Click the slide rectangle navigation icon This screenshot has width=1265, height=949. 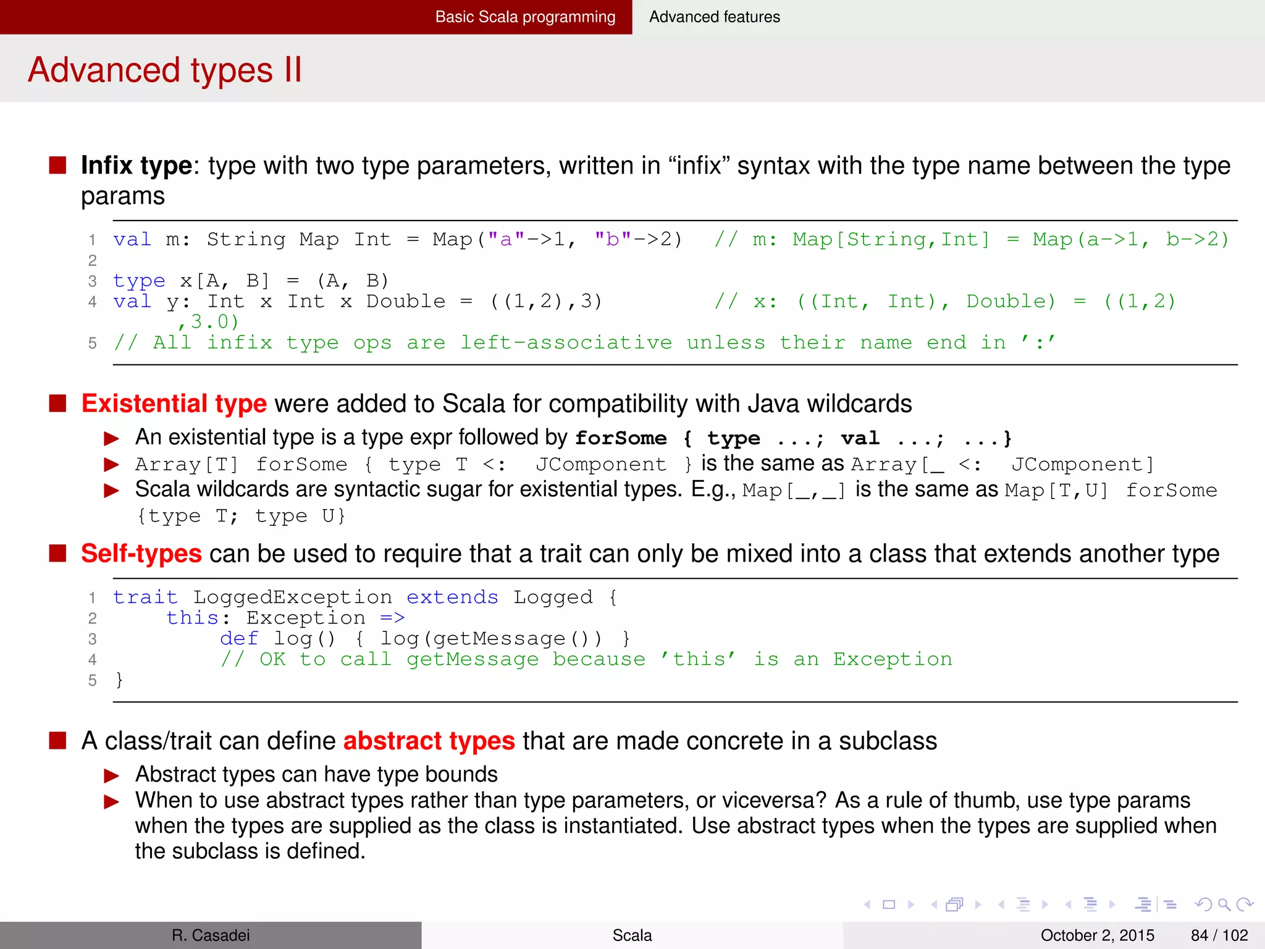coord(889,905)
